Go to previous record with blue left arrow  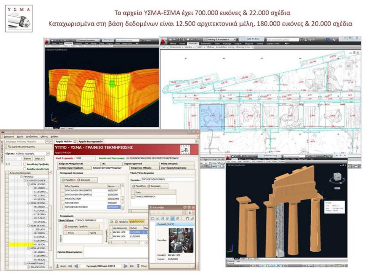point(76,266)
